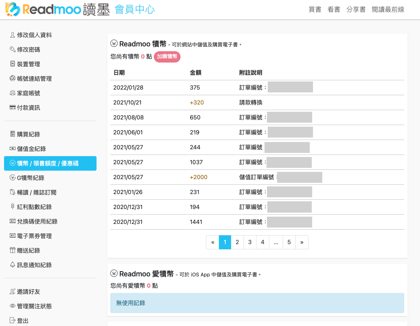Viewport: 420px width, 326px height.
Task: Open 購買紀錄 purchase history
Action: [27, 134]
